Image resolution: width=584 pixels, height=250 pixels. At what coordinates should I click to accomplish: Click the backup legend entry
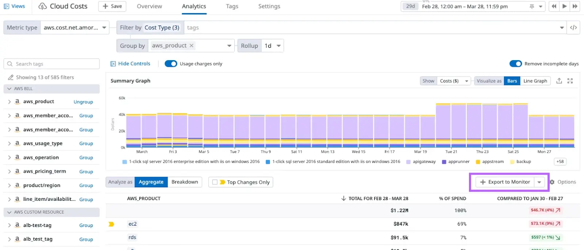coord(520,161)
